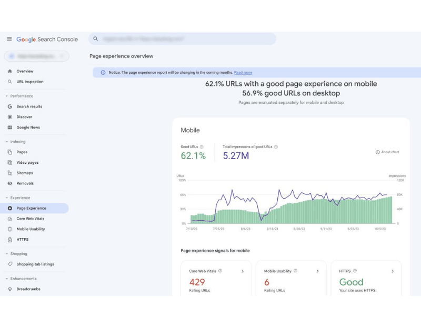Click the URL inspection magnifier icon
Image resolution: width=421 pixels, height=316 pixels.
pos(10,82)
